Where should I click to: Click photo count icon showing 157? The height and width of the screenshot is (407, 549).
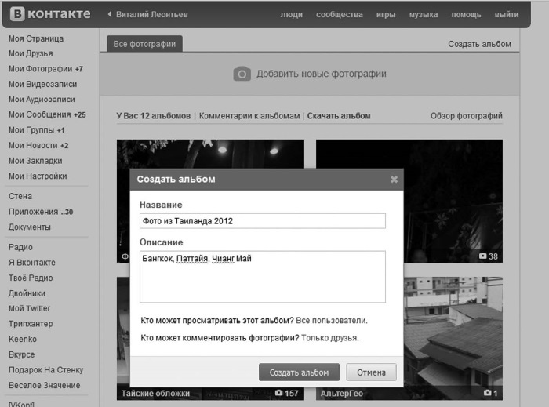pyautogui.click(x=279, y=393)
